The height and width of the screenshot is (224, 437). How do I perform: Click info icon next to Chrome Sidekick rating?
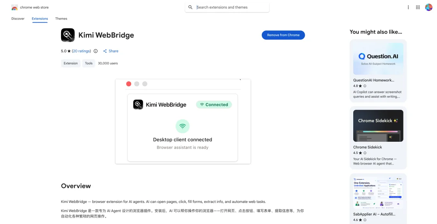click(365, 153)
